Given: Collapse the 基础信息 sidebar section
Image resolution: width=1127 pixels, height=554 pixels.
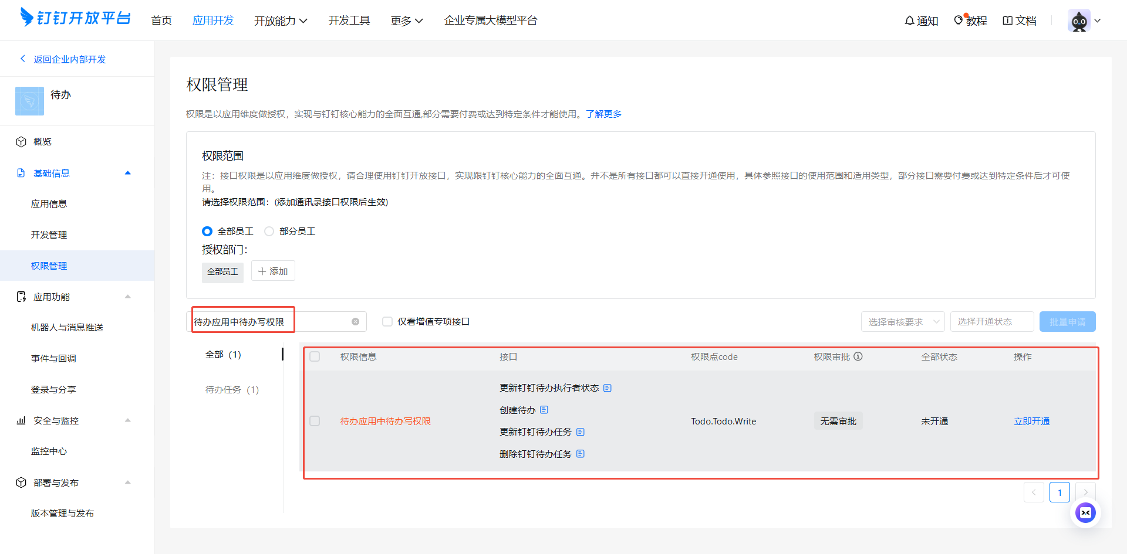Looking at the screenshot, I should click(127, 173).
